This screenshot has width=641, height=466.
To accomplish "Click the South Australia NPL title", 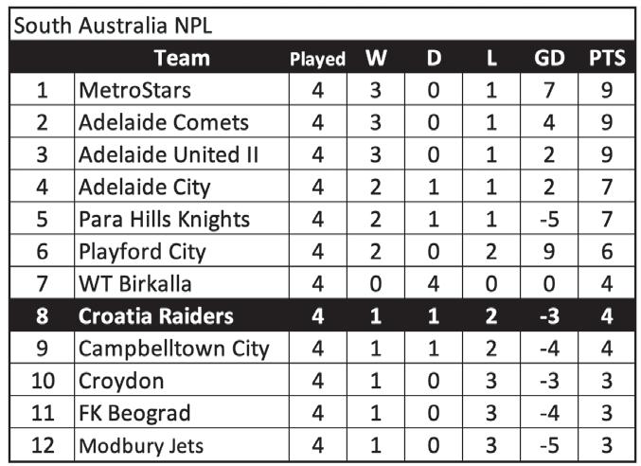I will (113, 26).
